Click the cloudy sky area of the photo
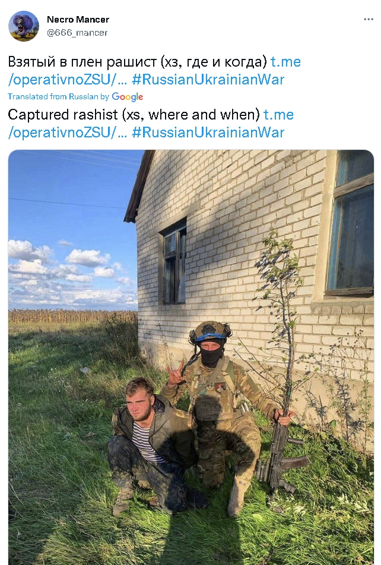 coord(72,231)
